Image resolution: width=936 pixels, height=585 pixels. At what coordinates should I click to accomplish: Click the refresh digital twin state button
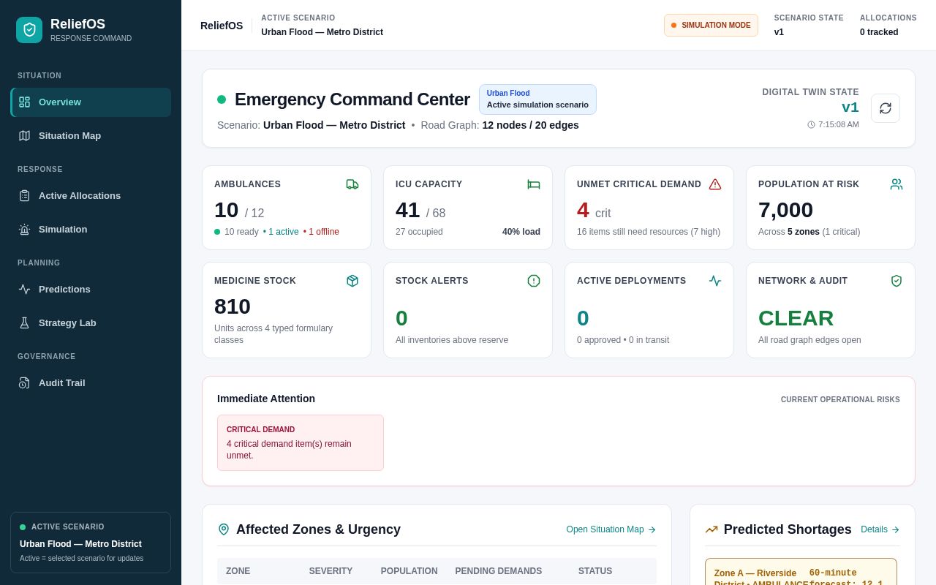tap(886, 108)
